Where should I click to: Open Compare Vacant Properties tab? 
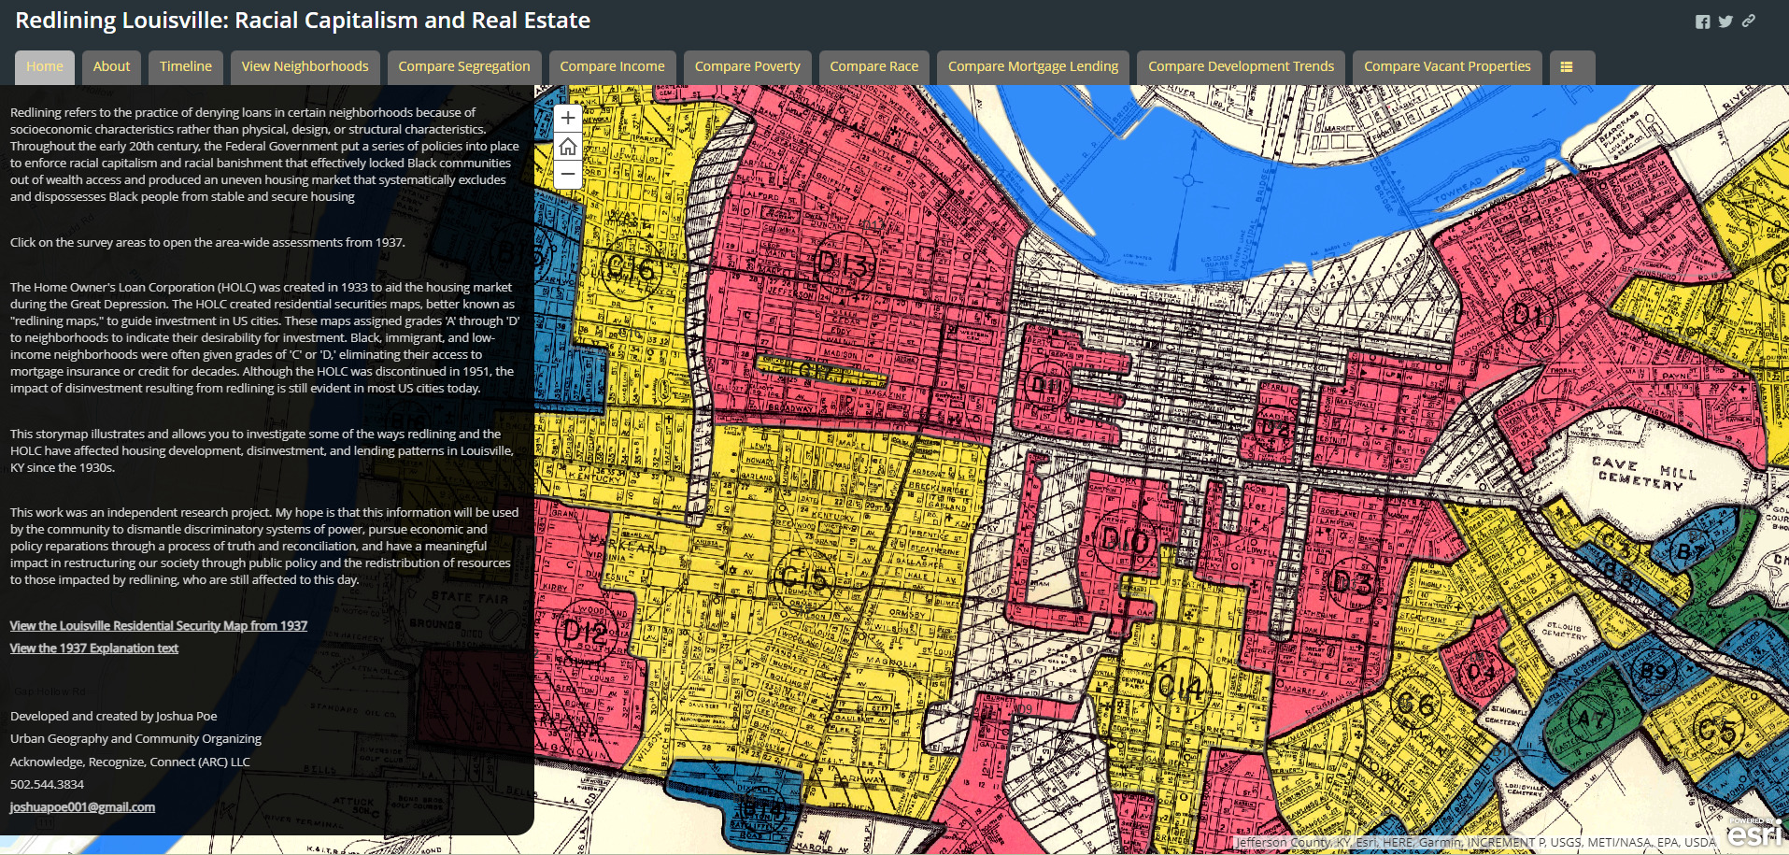[1447, 66]
